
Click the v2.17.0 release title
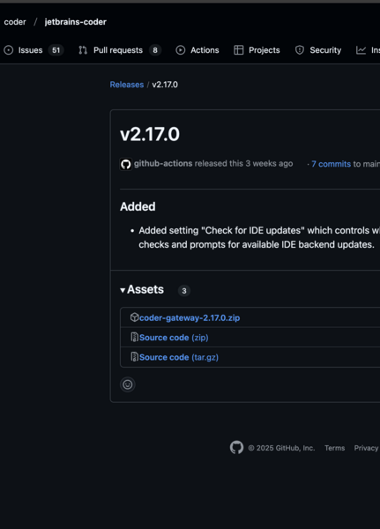(150, 134)
